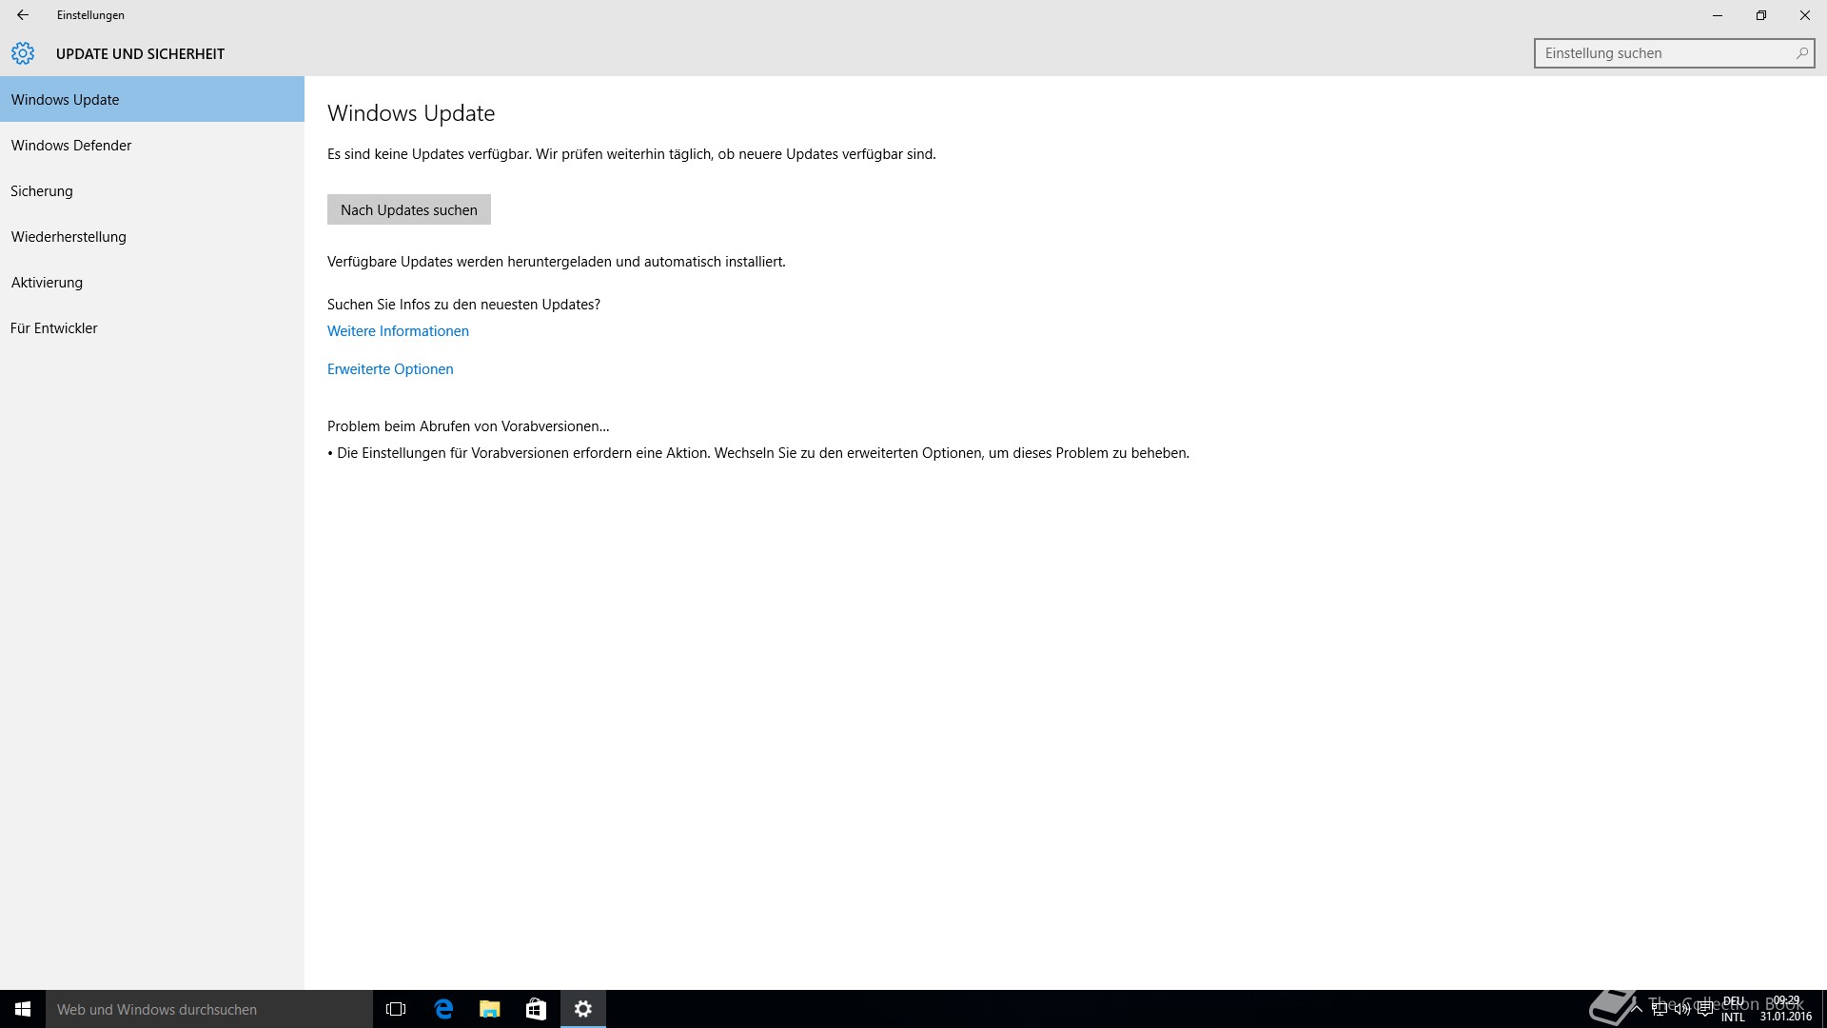Open the Erweiterte Optionen link

[390, 369]
